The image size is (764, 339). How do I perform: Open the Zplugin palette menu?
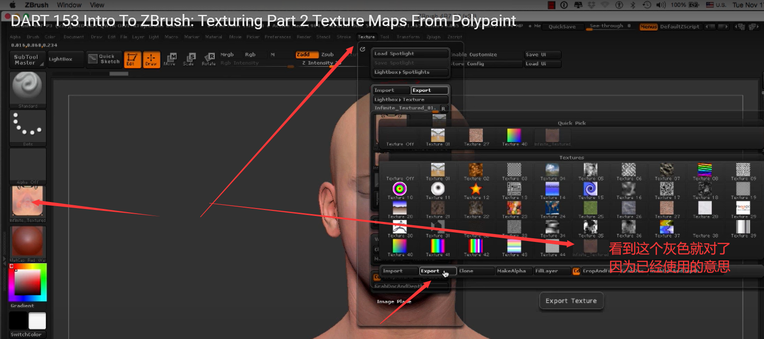433,37
